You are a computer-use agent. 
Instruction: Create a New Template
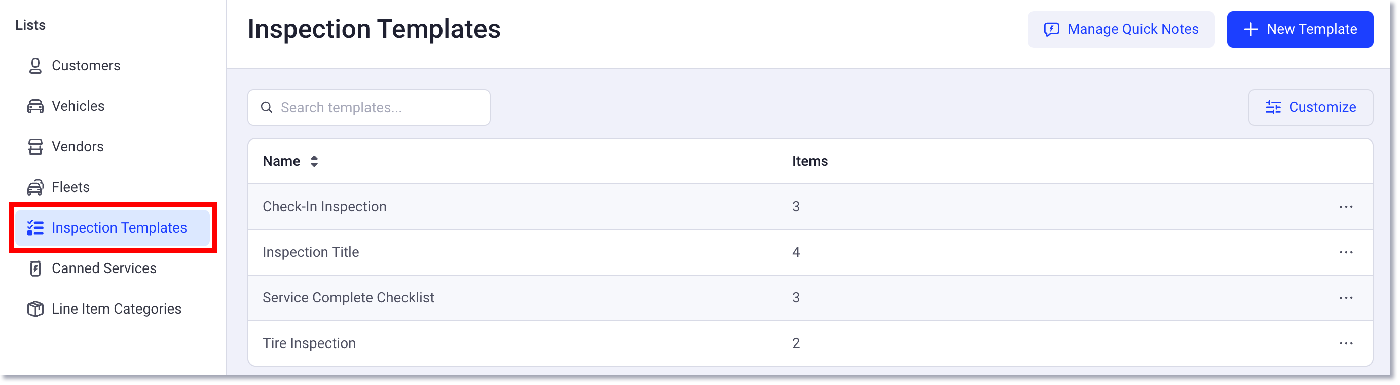pos(1300,29)
